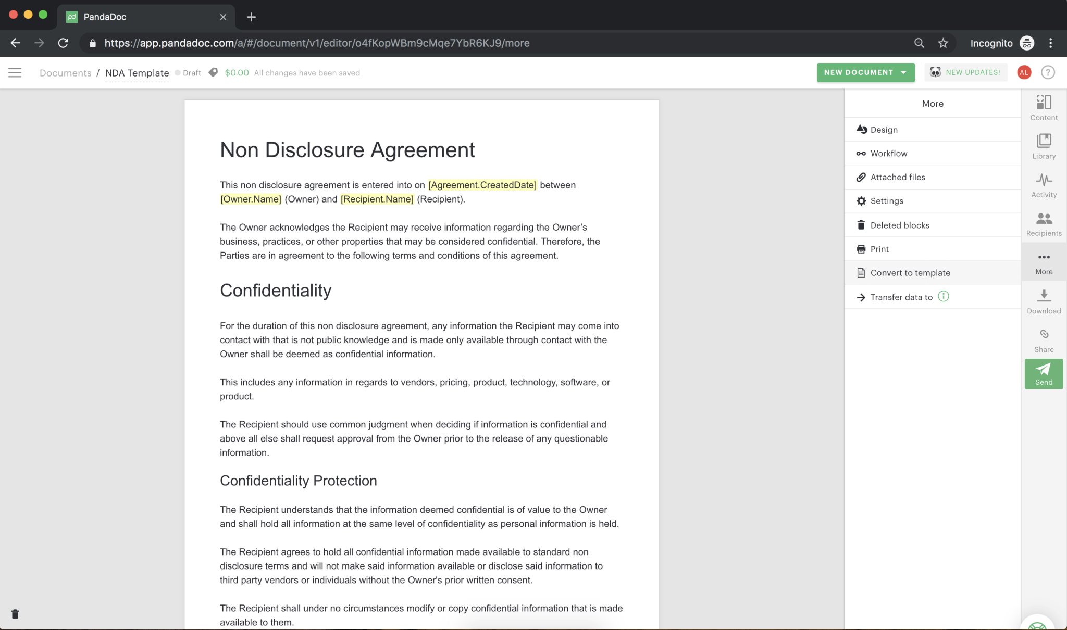1067x630 pixels.
Task: Click the Documents breadcrumb link
Action: (x=65, y=73)
